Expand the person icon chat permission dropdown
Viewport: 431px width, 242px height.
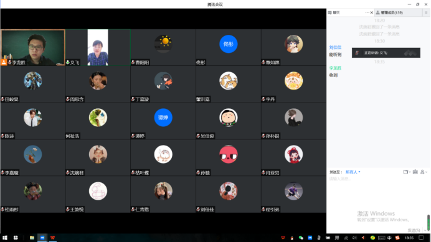pyautogui.click(x=424, y=172)
